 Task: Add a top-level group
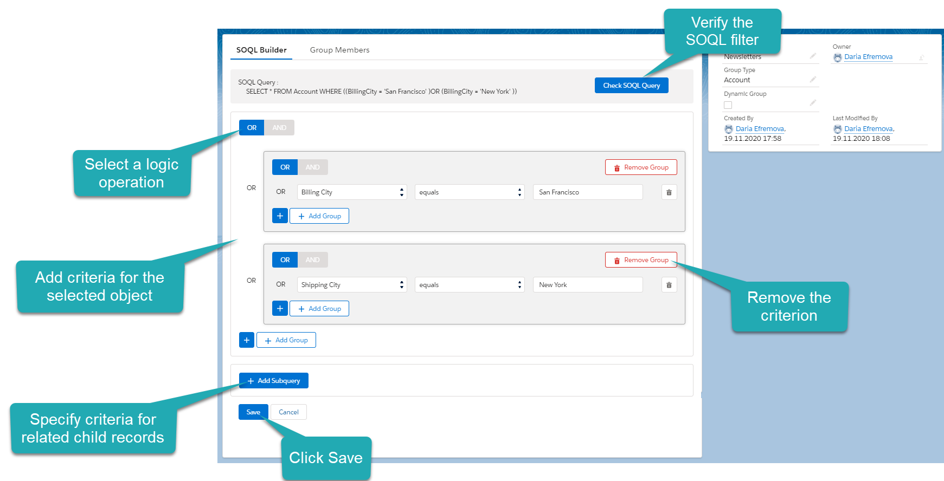(286, 340)
